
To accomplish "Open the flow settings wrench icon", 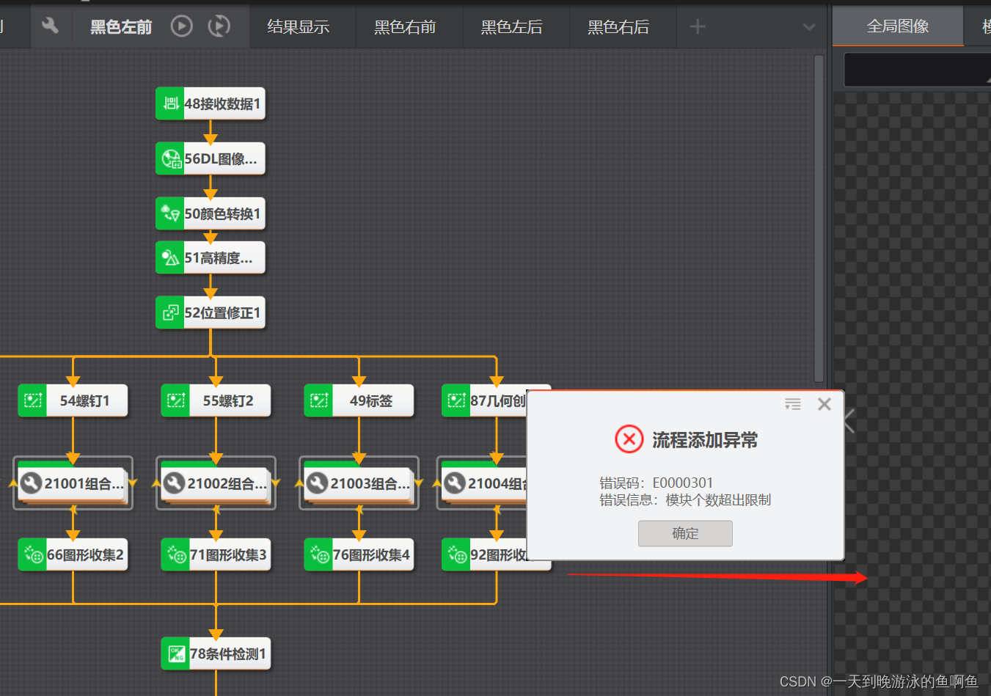I will coord(50,26).
